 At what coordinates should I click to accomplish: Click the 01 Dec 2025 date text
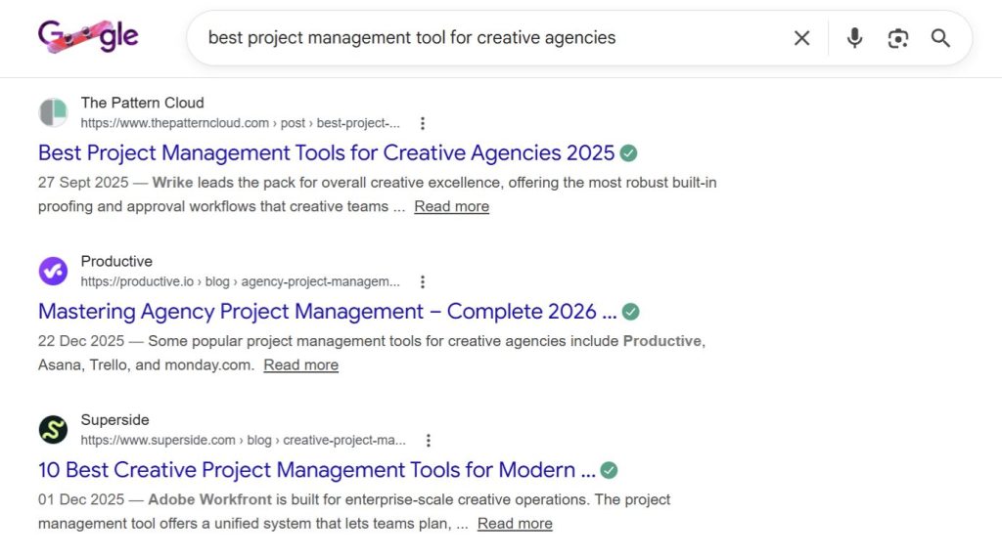(x=81, y=499)
